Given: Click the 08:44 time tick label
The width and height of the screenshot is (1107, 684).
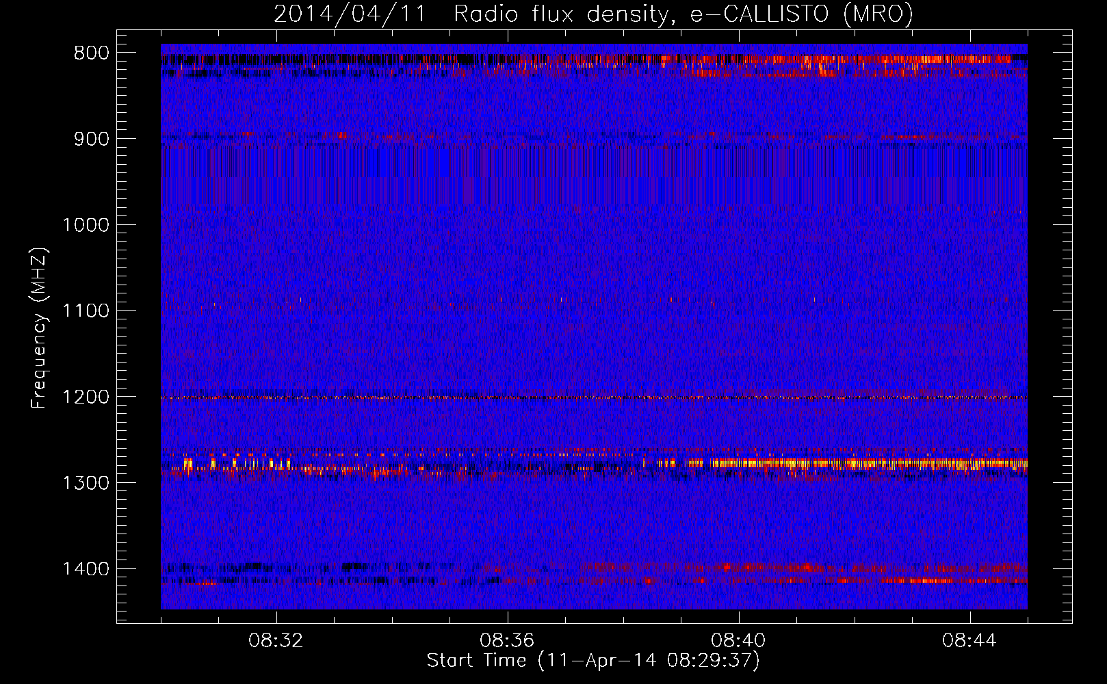Looking at the screenshot, I should coord(969,641).
